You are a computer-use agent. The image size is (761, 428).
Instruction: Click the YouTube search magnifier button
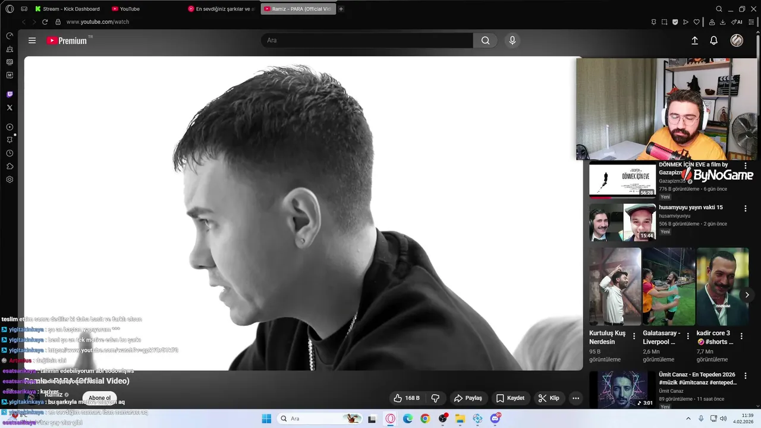485,40
